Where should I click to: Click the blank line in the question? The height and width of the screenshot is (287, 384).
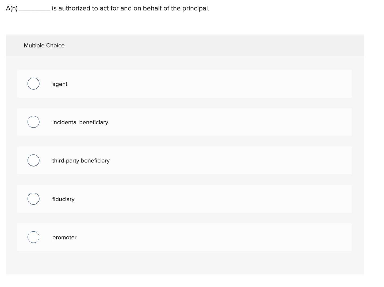(35, 9)
